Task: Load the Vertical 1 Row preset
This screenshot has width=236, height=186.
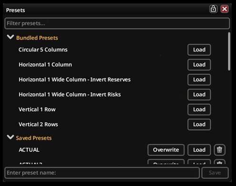Action: pyautogui.click(x=199, y=110)
